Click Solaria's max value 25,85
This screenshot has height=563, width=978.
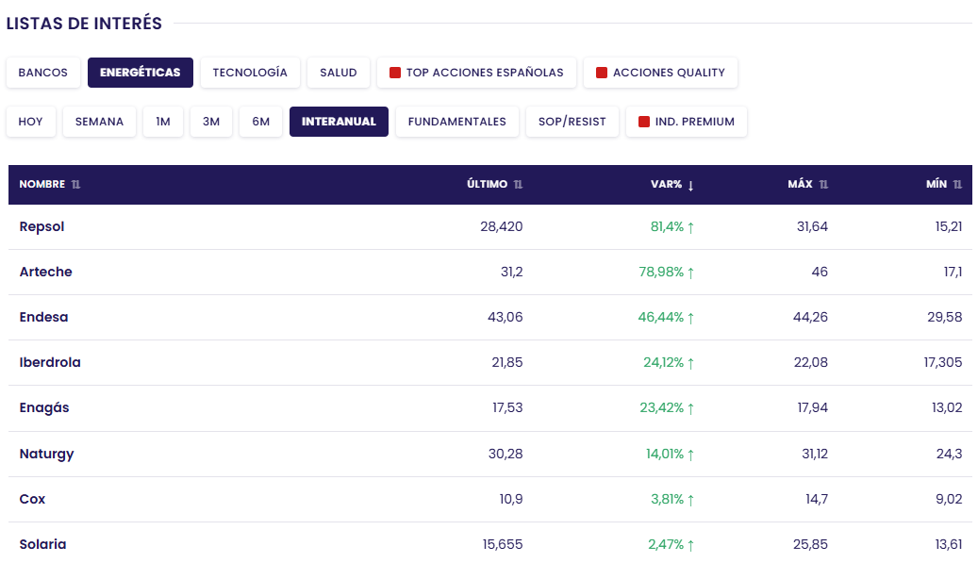pyautogui.click(x=811, y=544)
